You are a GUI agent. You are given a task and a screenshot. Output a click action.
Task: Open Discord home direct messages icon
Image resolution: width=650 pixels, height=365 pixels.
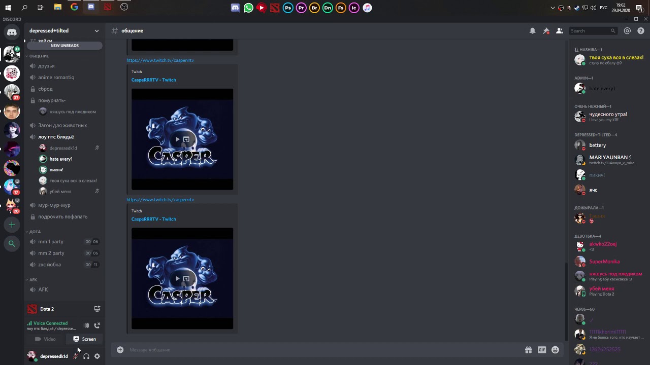12,32
